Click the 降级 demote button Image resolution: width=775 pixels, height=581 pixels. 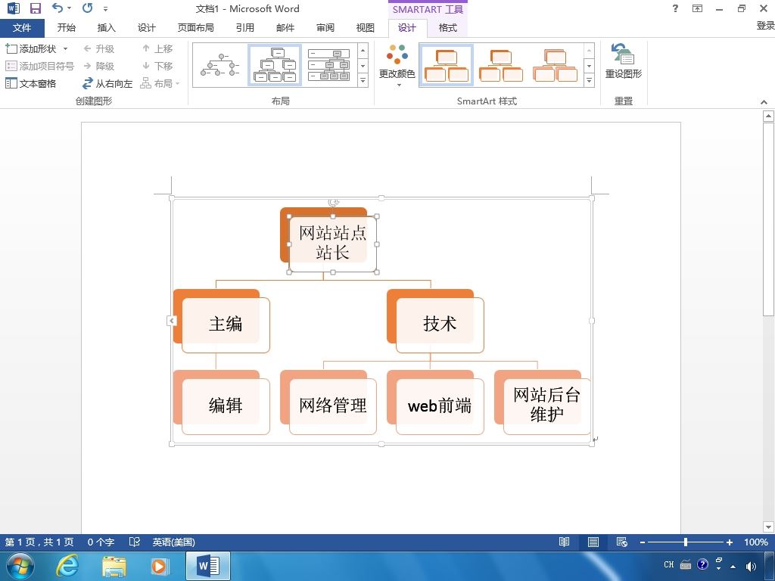point(99,66)
